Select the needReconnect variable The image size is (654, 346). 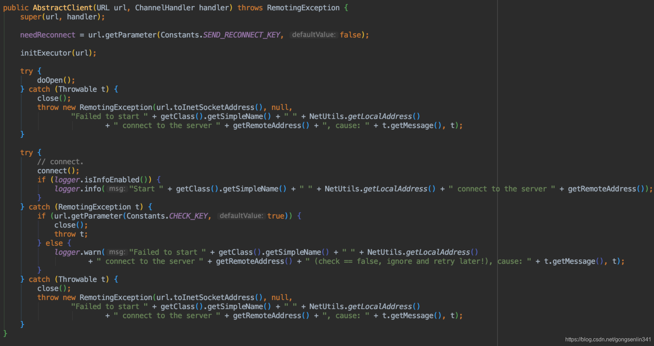pyautogui.click(x=48, y=35)
